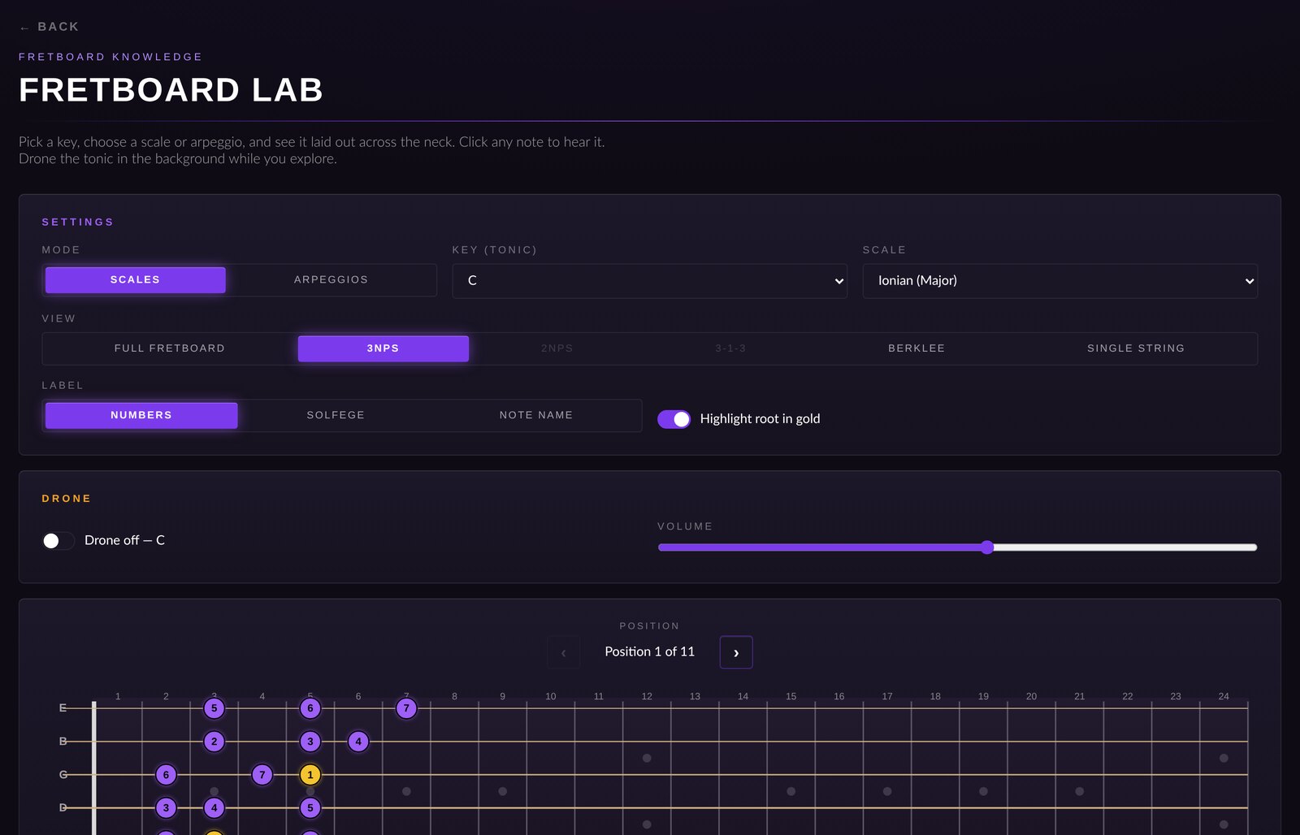Turn on the tonic Drone switch

click(x=58, y=541)
